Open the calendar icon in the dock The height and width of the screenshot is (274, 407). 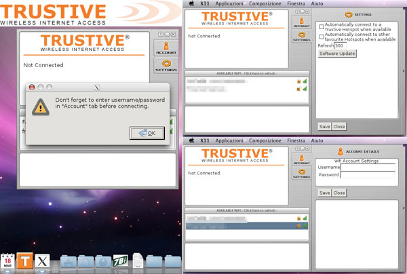pyautogui.click(x=8, y=261)
